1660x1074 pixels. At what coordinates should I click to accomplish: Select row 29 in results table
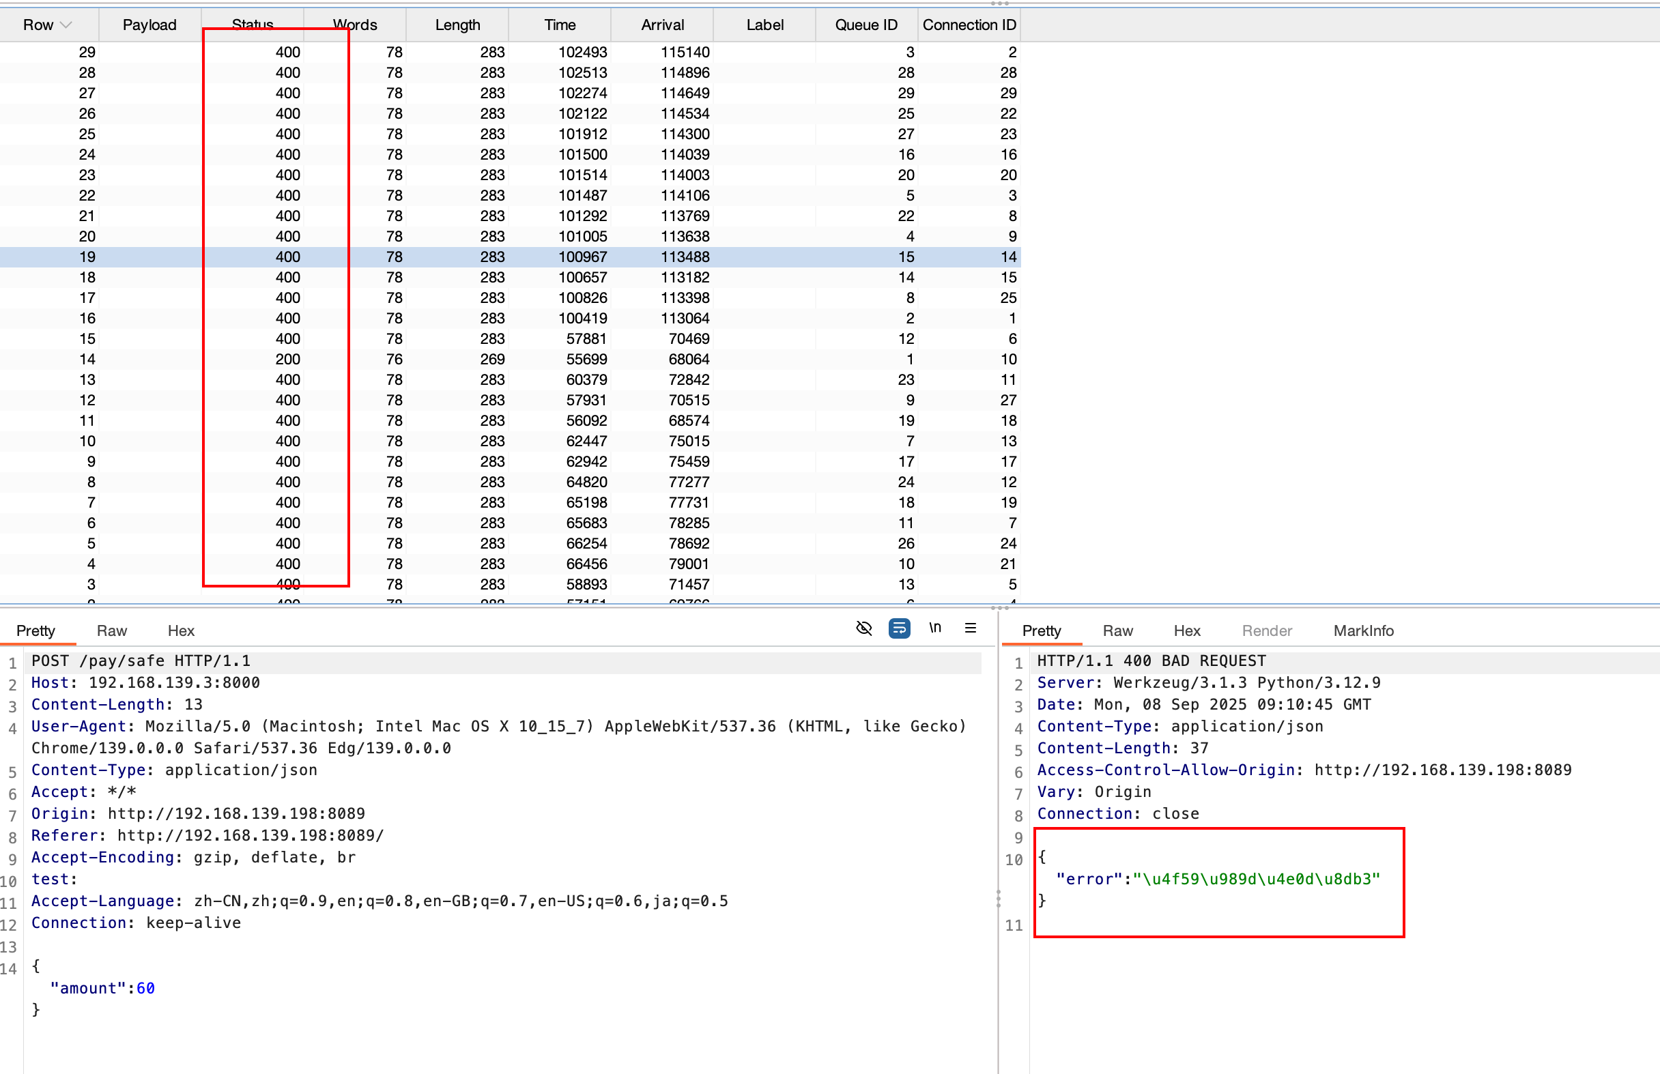(510, 53)
